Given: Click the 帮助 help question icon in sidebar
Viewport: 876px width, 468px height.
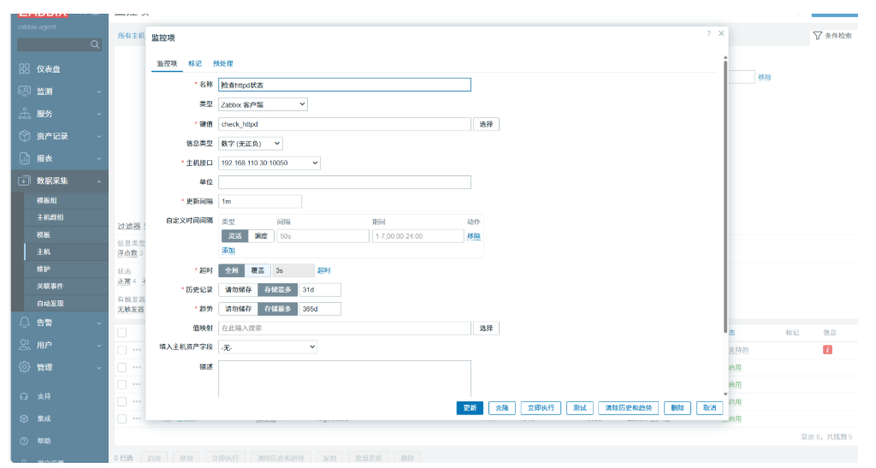Looking at the screenshot, I should (x=24, y=441).
